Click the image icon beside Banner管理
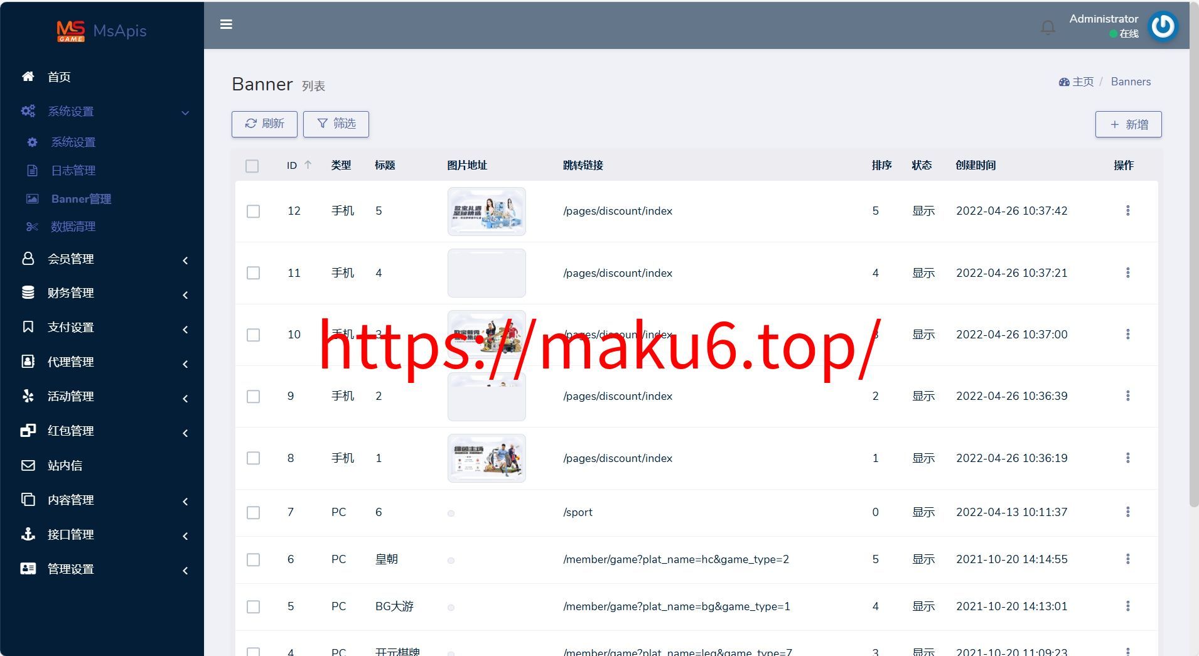Image resolution: width=1199 pixels, height=656 pixels. (32, 198)
